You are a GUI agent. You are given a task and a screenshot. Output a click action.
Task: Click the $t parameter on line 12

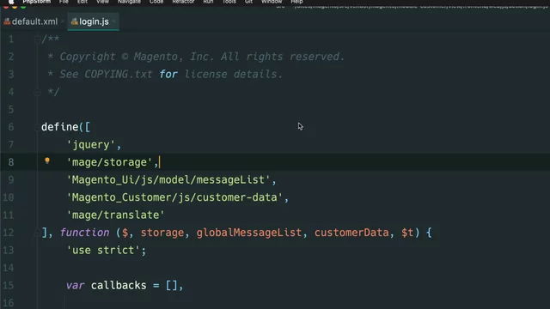tap(407, 233)
